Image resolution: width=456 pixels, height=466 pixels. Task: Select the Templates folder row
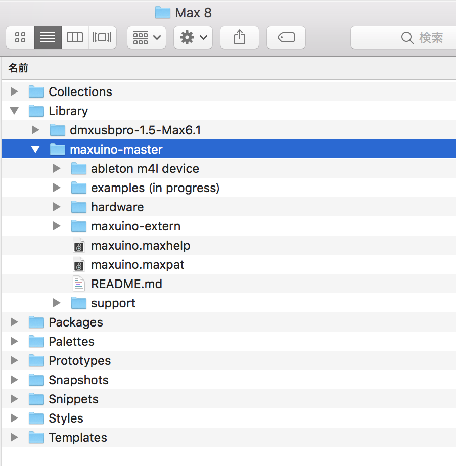click(78, 438)
